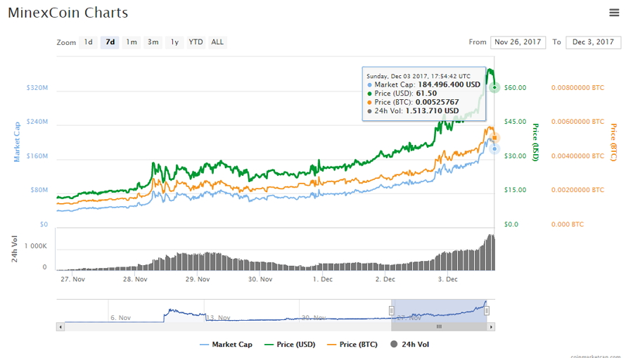Screen dimensions: 633x358
Task: Click the navigator scrollbar thumb
Action: pyautogui.click(x=439, y=327)
